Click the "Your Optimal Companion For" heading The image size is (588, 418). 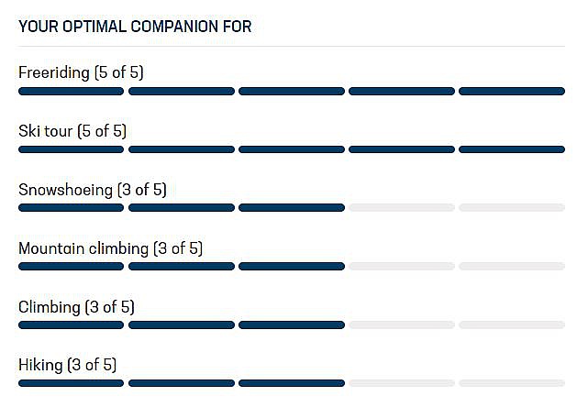(x=135, y=26)
